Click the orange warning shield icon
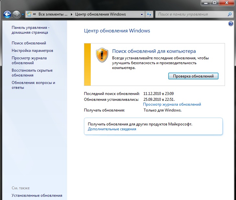 102,55
